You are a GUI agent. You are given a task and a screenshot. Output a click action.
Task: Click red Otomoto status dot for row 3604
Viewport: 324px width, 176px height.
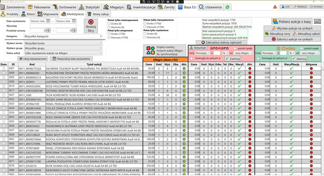tap(249, 73)
